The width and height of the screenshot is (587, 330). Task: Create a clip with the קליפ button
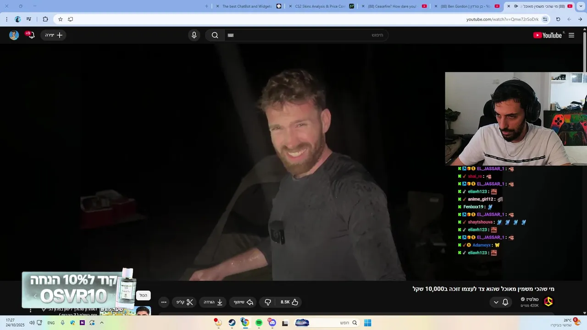(x=185, y=302)
